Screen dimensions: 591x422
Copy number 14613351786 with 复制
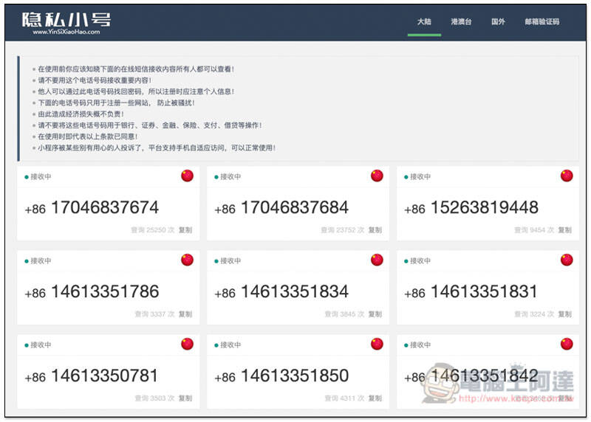pos(185,314)
